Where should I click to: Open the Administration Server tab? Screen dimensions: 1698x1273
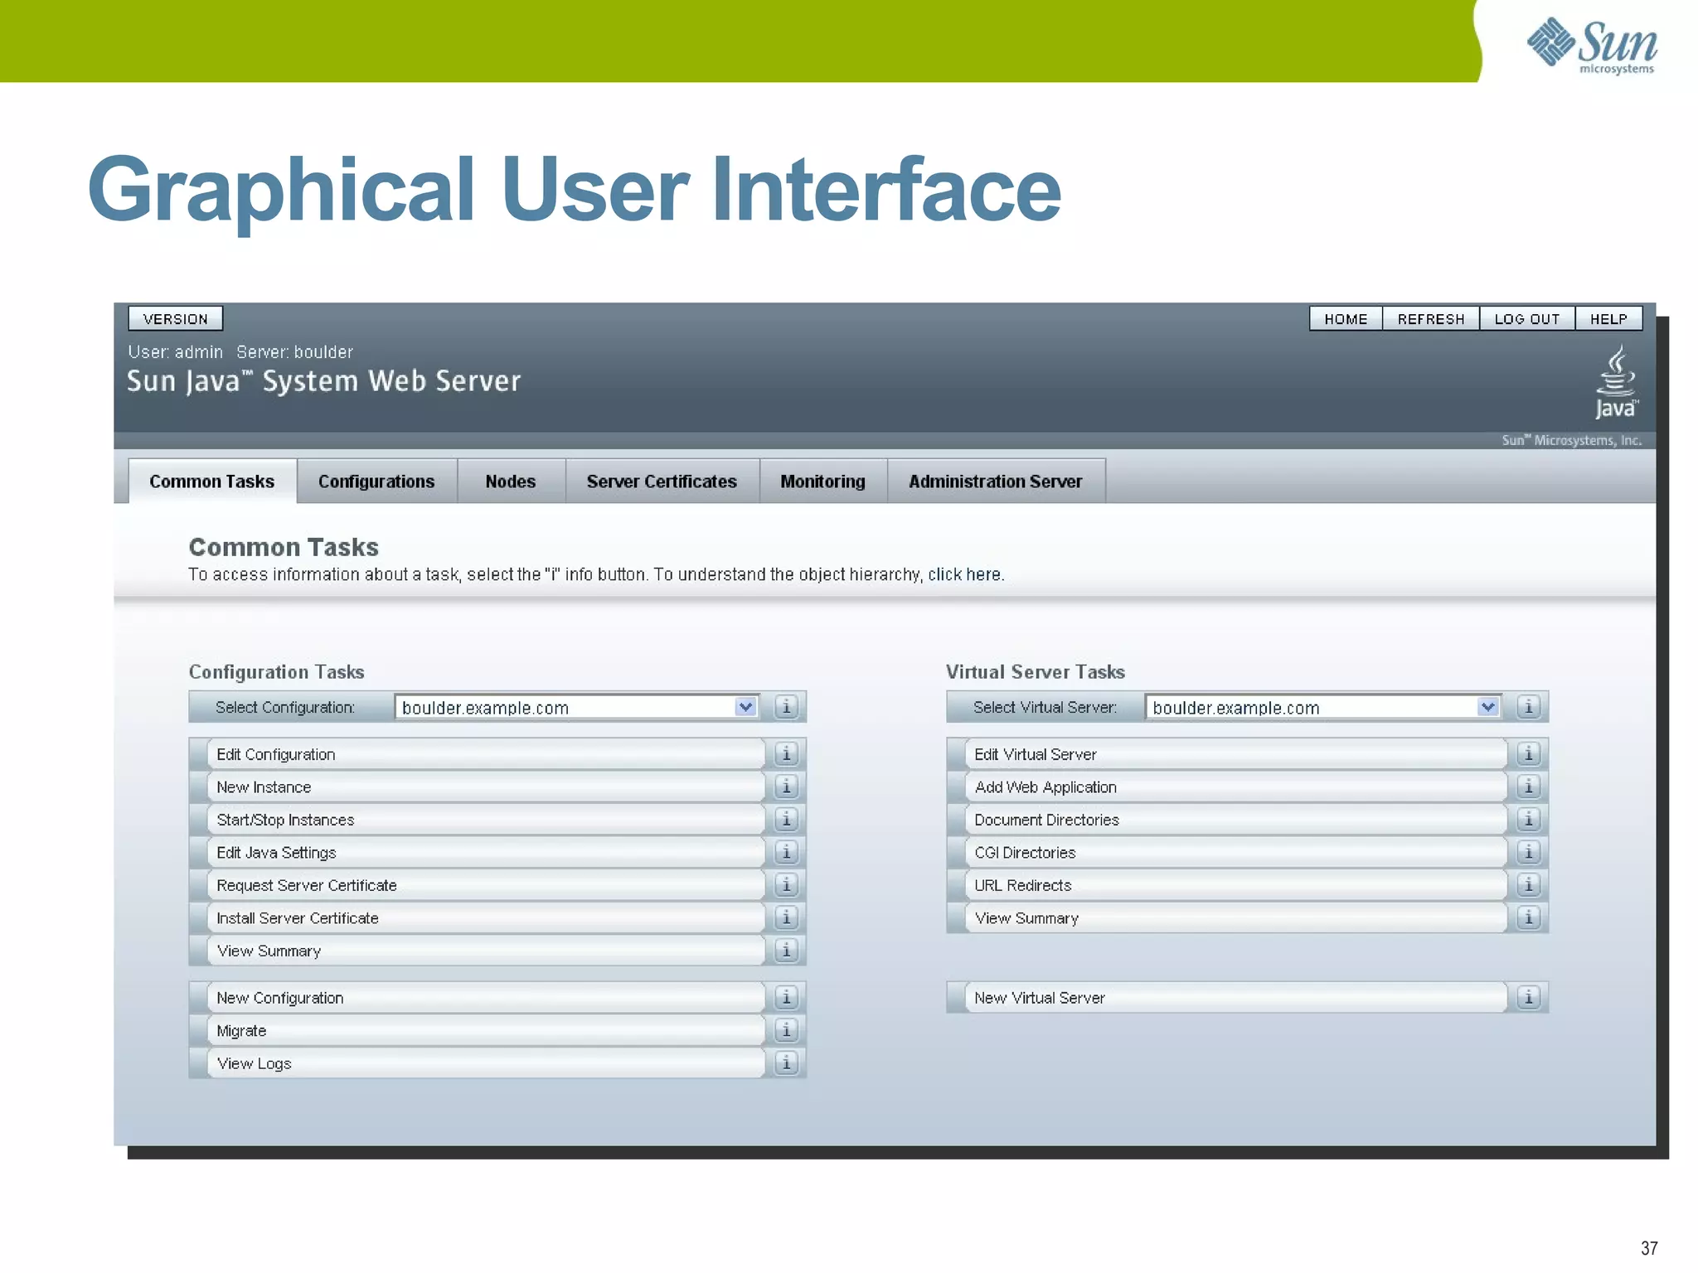point(996,482)
